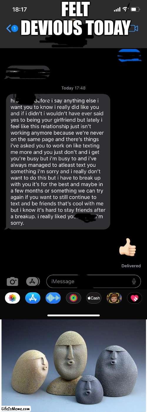Tap the thumbs up emoji message

click(x=128, y=247)
